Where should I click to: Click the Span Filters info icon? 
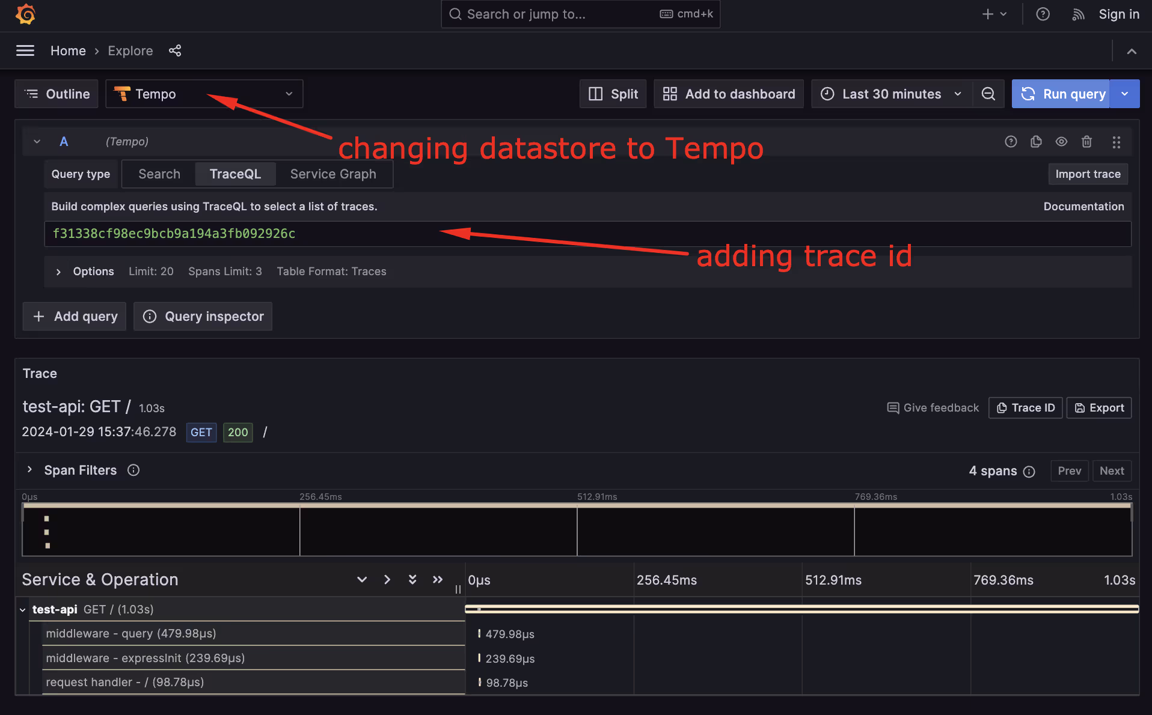133,470
